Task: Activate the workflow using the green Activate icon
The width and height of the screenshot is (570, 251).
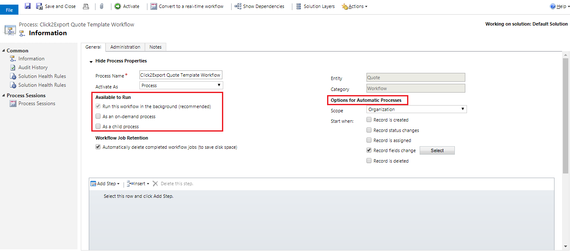Action: 118,6
